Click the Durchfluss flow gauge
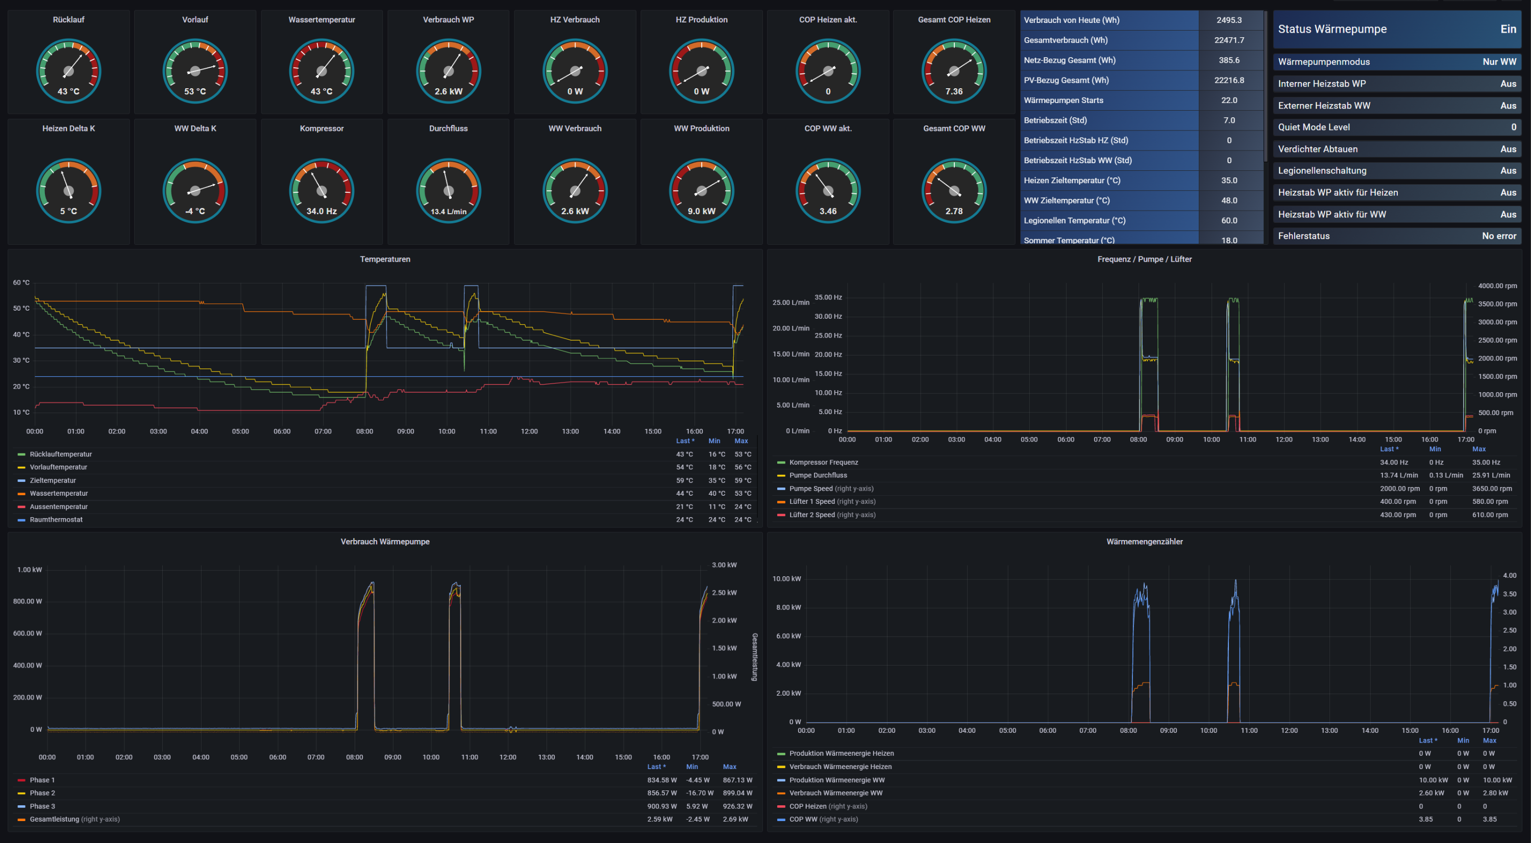The image size is (1531, 843). pos(448,190)
